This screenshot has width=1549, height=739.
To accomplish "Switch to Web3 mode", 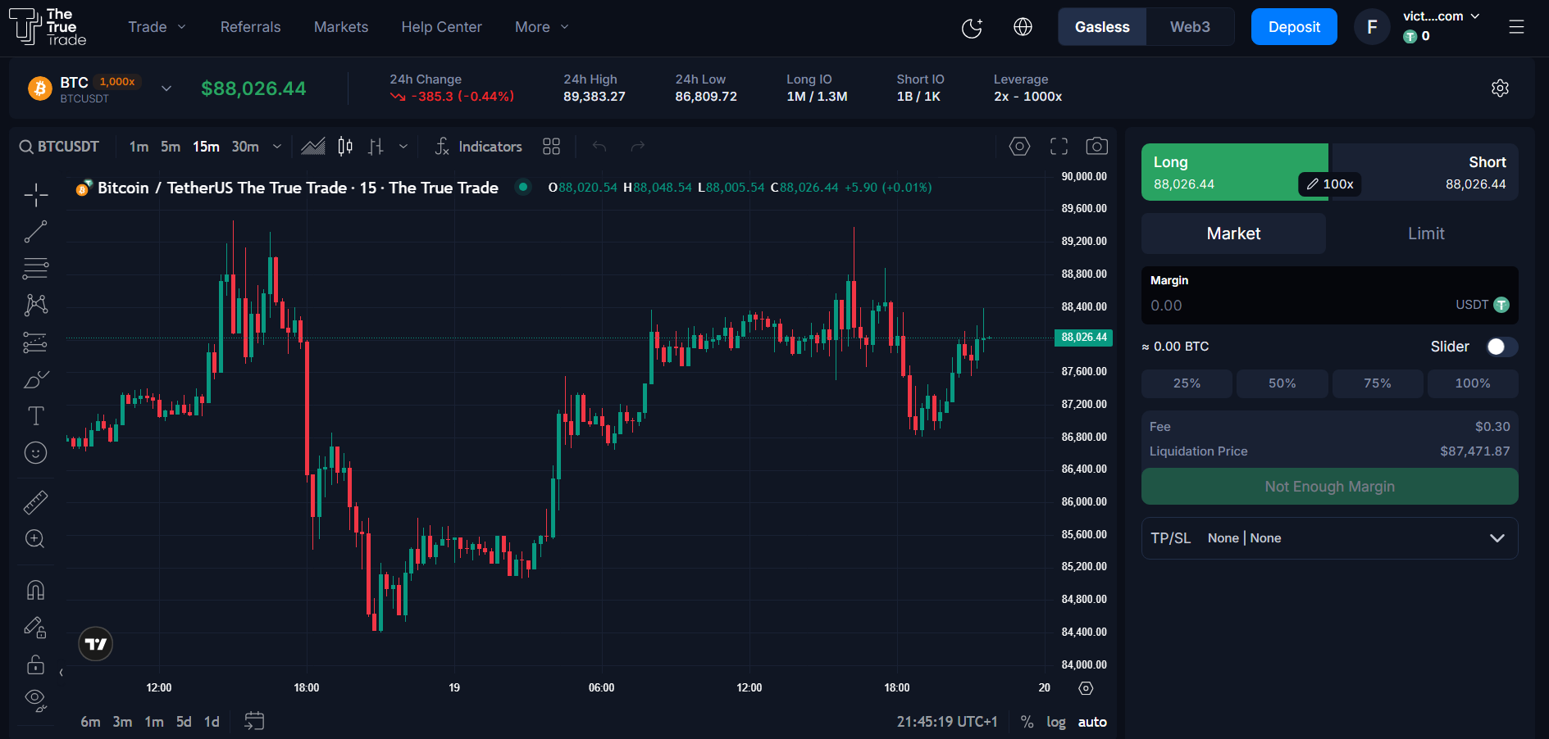I will (x=1190, y=27).
